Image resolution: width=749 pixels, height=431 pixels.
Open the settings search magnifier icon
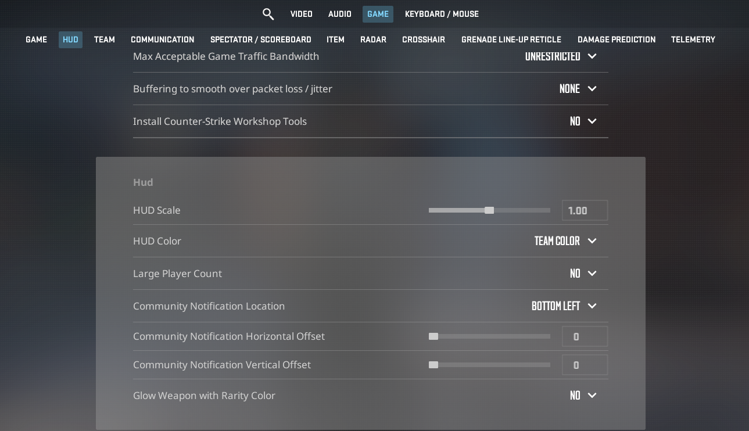click(x=268, y=14)
